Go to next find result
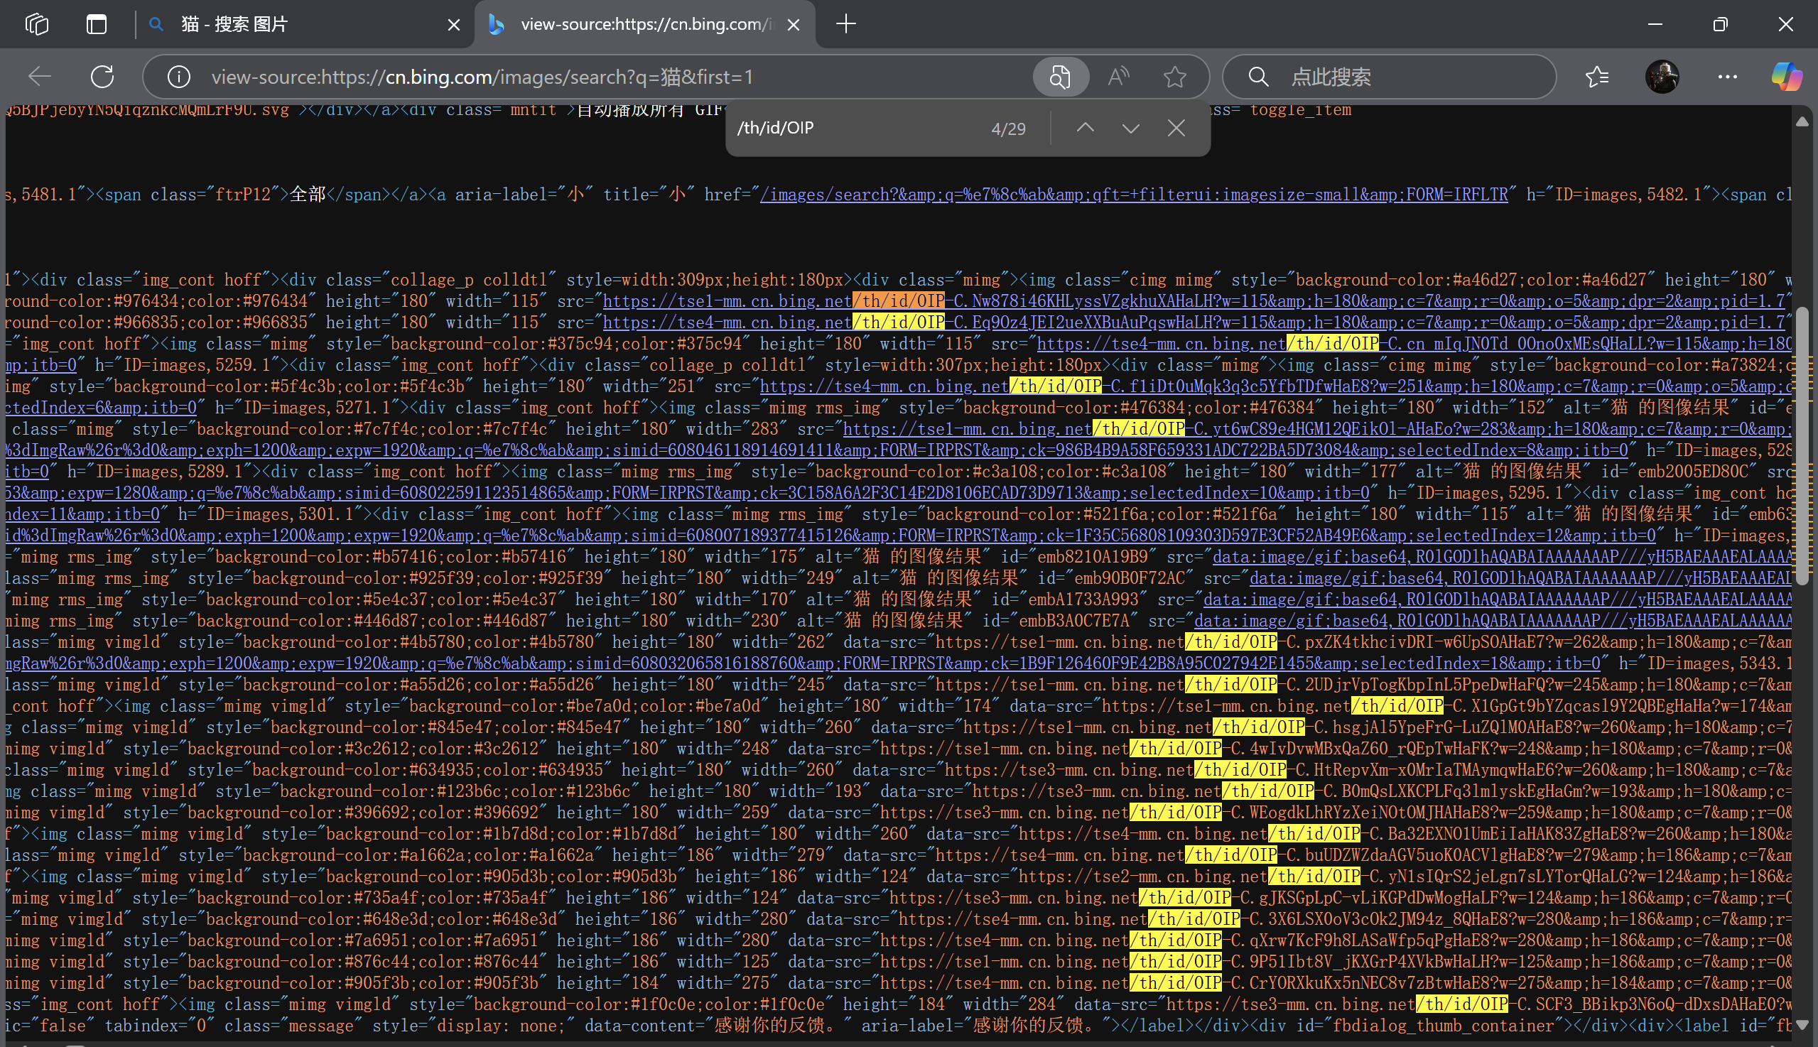1818x1047 pixels. point(1130,129)
